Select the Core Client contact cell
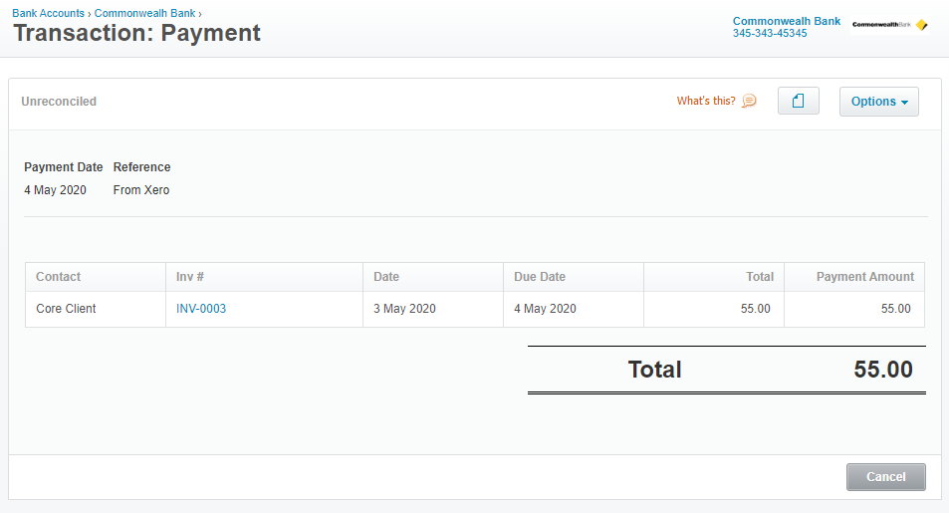This screenshot has height=513, width=949. tap(96, 309)
